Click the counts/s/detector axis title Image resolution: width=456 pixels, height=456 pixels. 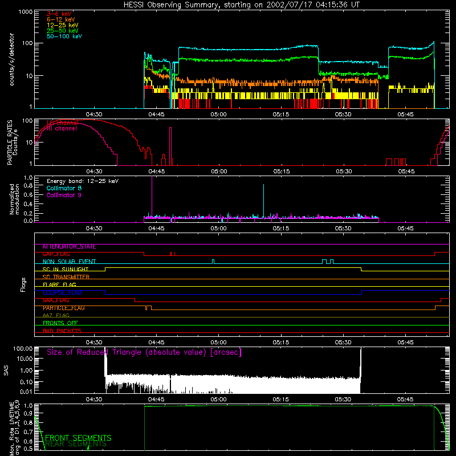[x=12, y=59]
